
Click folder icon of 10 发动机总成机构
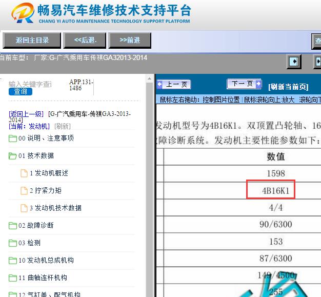[x=13, y=261]
